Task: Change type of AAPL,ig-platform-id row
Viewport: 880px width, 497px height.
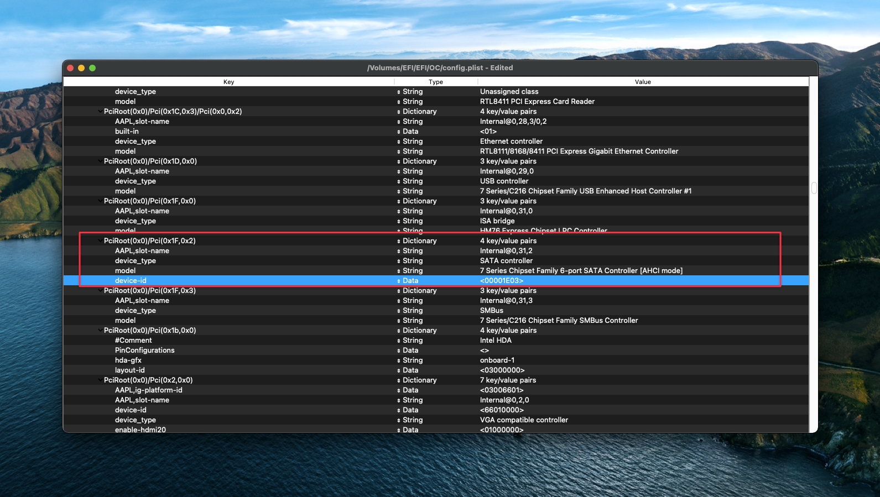Action: [x=399, y=390]
